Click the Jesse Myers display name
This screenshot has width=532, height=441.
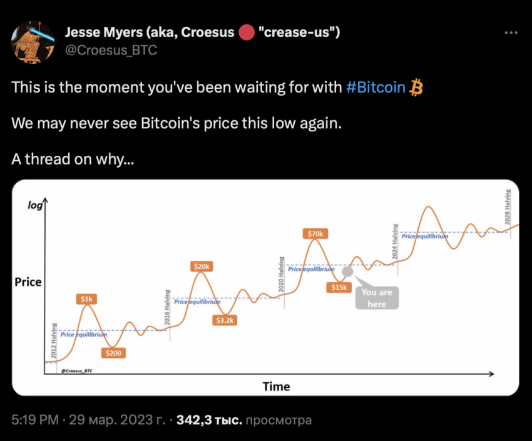pyautogui.click(x=203, y=32)
